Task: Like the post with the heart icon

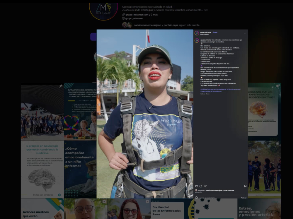Action: click(x=196, y=186)
